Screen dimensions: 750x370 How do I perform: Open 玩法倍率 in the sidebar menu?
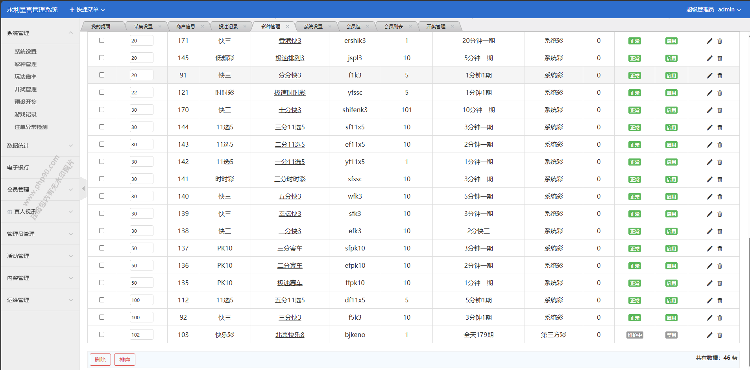[x=26, y=77]
